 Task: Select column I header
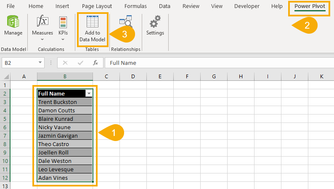coord(268,77)
